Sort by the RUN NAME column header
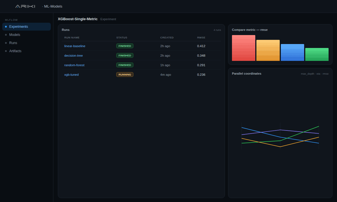The height and width of the screenshot is (202, 337). tap(72, 38)
